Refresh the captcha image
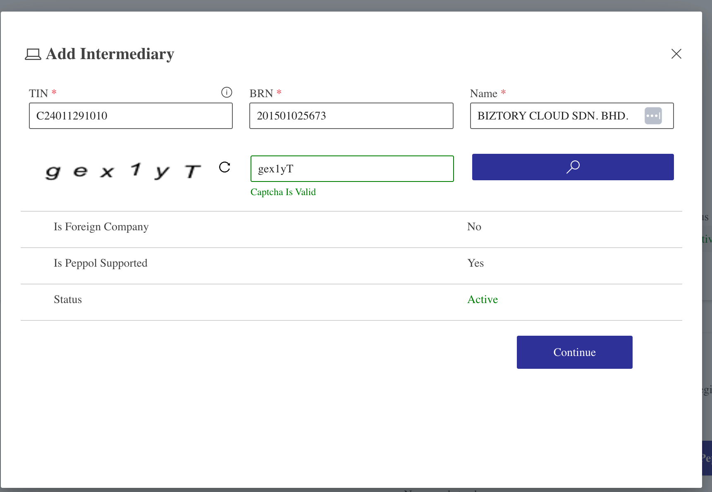Screen dimensions: 712x492 (225, 167)
